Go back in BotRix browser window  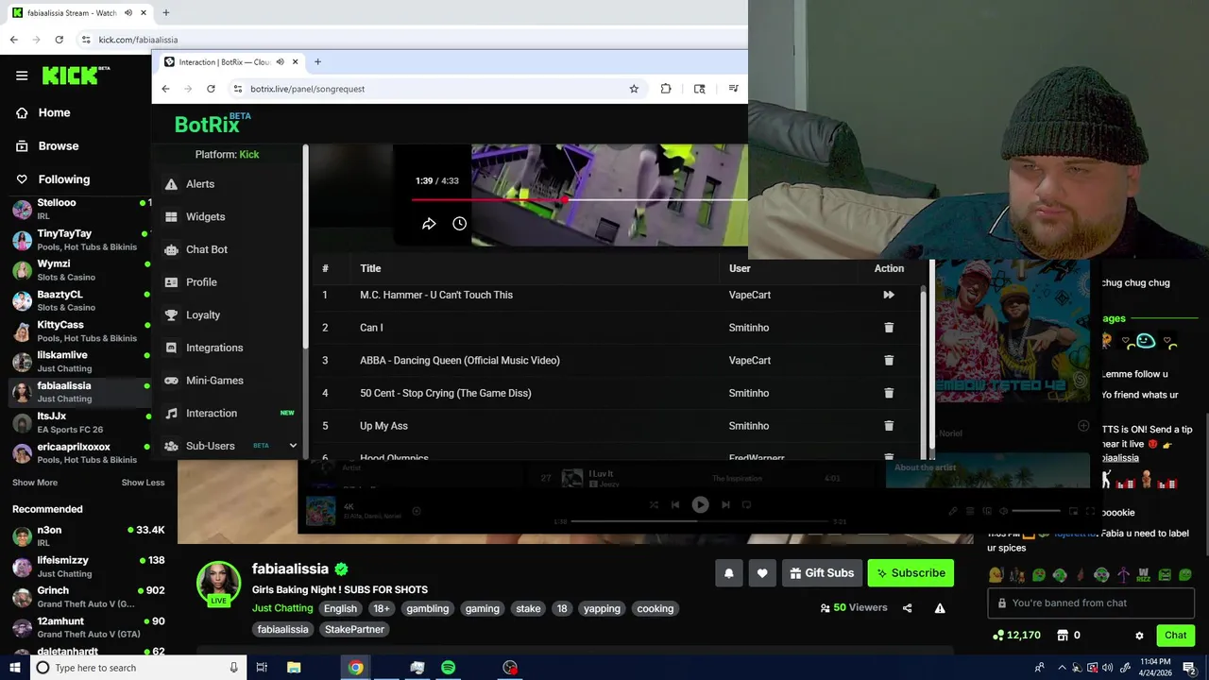pos(165,89)
